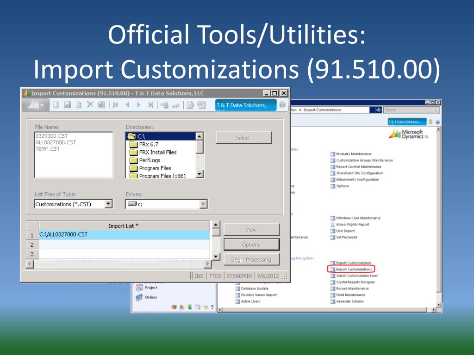The width and height of the screenshot is (474, 355).
Task: Select file 0329000.CST in File Name list
Action: tap(51, 136)
